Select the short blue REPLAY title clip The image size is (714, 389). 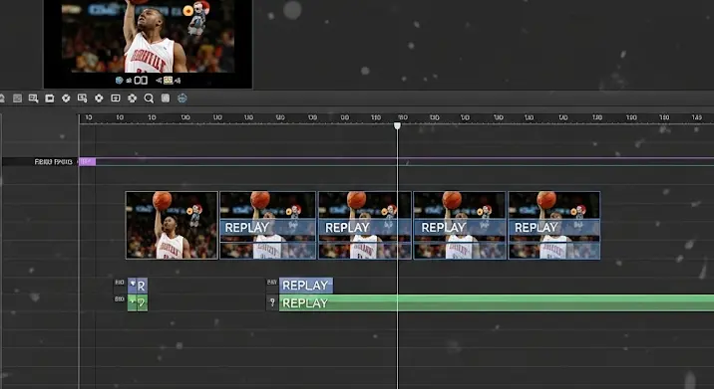[306, 286]
